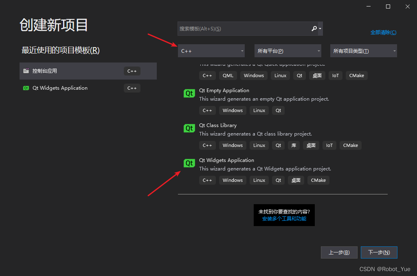Click C++ badge beside recent Qt Widgets Application
417x276 pixels.
132,88
